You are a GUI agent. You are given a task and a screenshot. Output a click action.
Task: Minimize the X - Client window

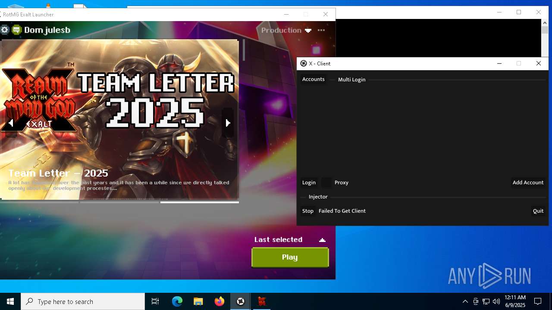click(499, 63)
